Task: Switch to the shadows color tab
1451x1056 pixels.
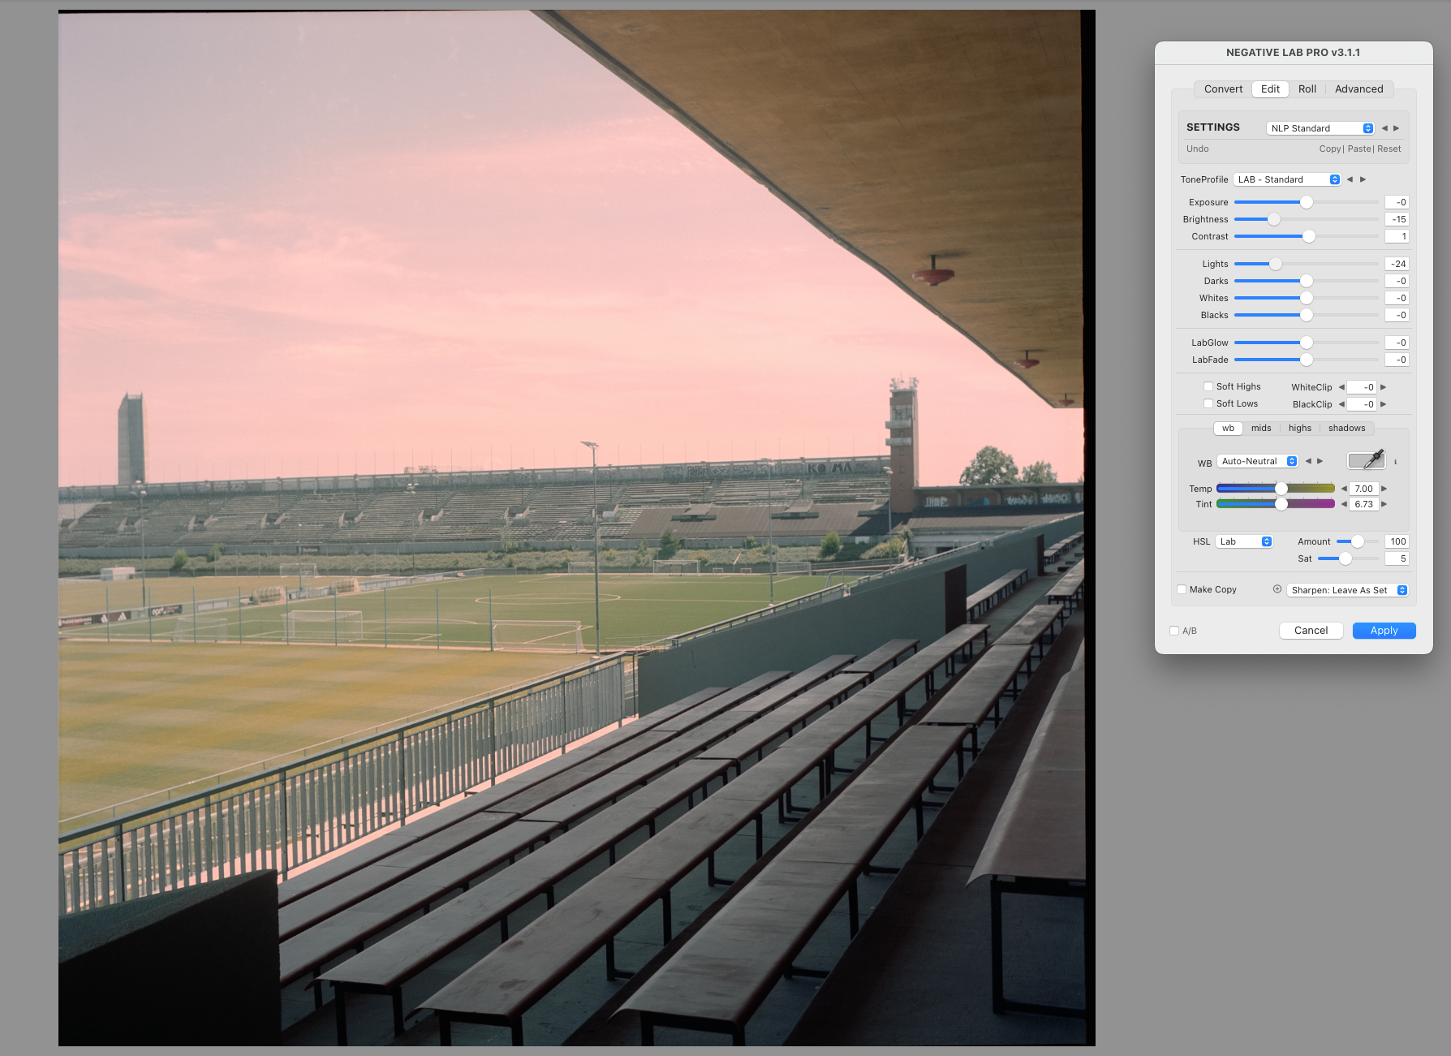Action: click(x=1347, y=428)
